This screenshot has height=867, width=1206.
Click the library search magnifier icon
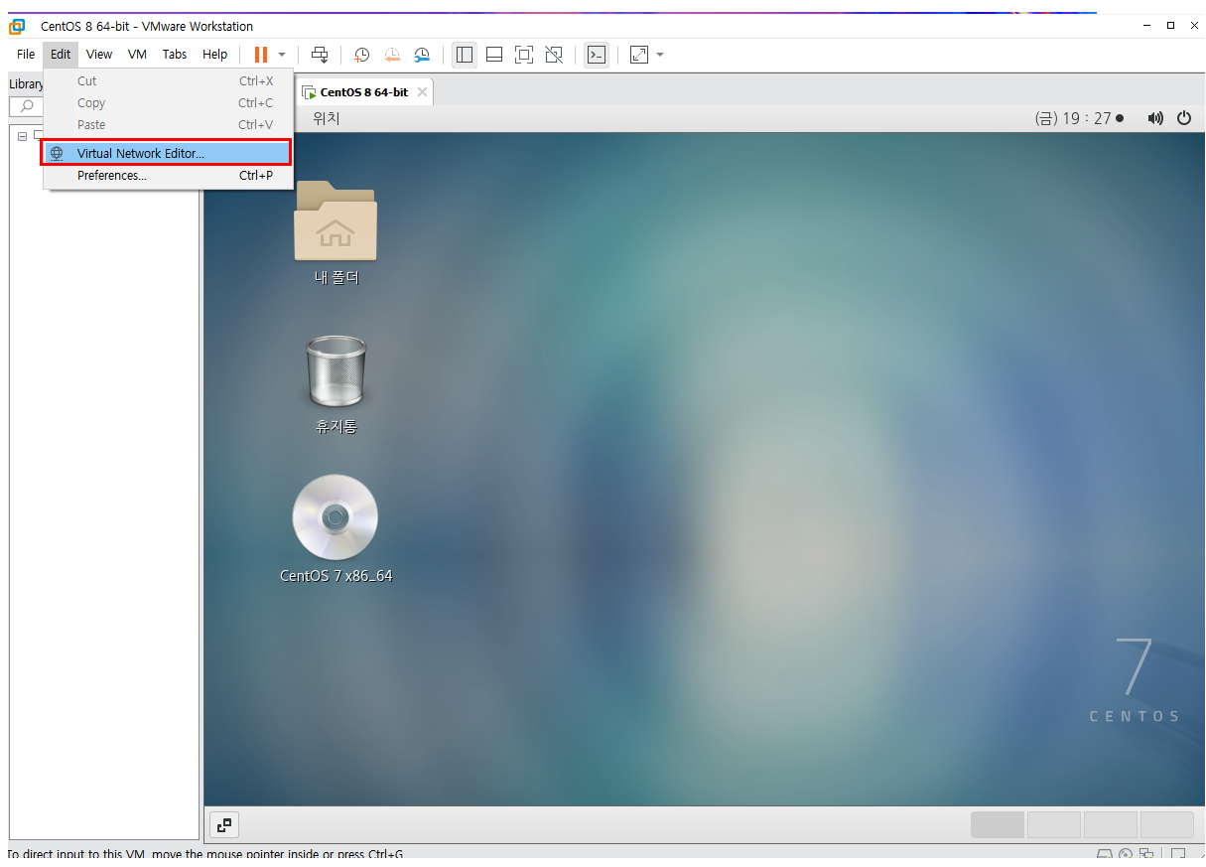[x=27, y=106]
